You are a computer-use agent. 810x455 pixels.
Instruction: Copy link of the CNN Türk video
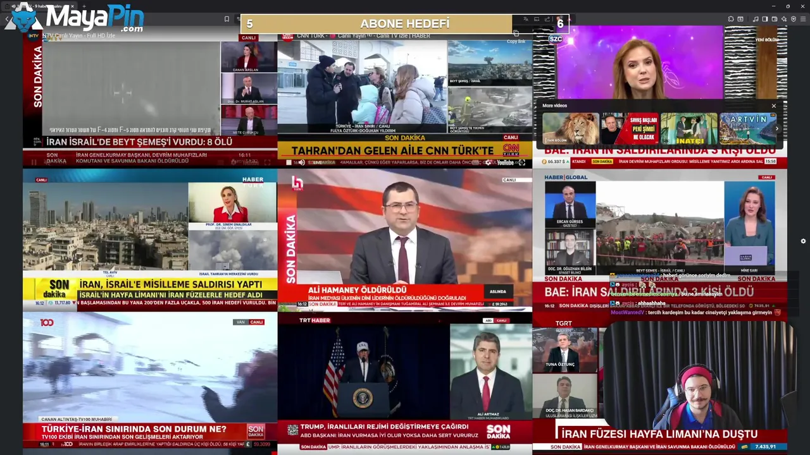[x=516, y=36]
